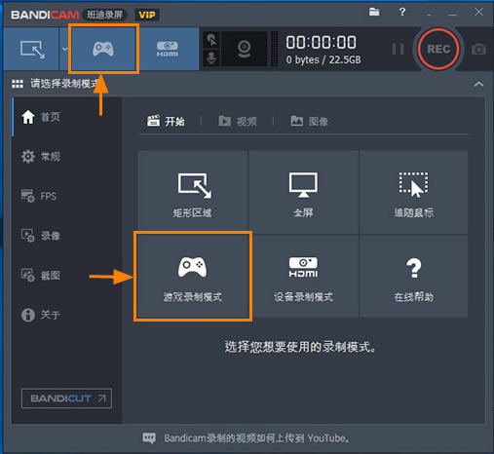Click the VIP badge
The height and width of the screenshot is (454, 494).
[x=147, y=15]
